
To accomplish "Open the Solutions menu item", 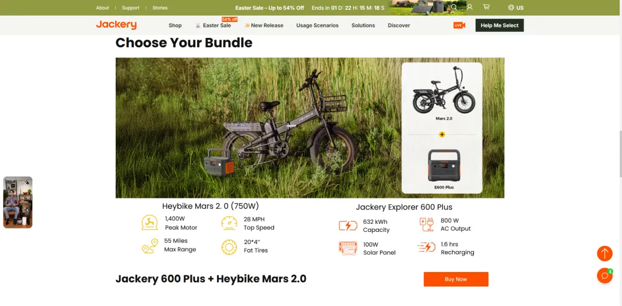I will (x=363, y=25).
